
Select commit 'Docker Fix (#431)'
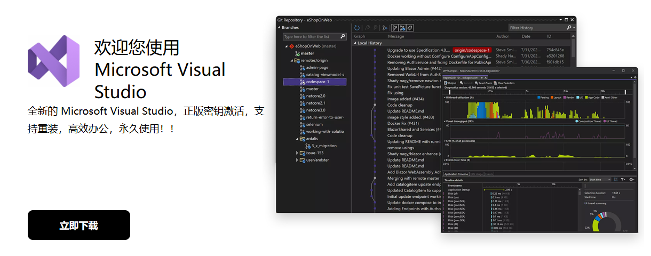[403, 123]
